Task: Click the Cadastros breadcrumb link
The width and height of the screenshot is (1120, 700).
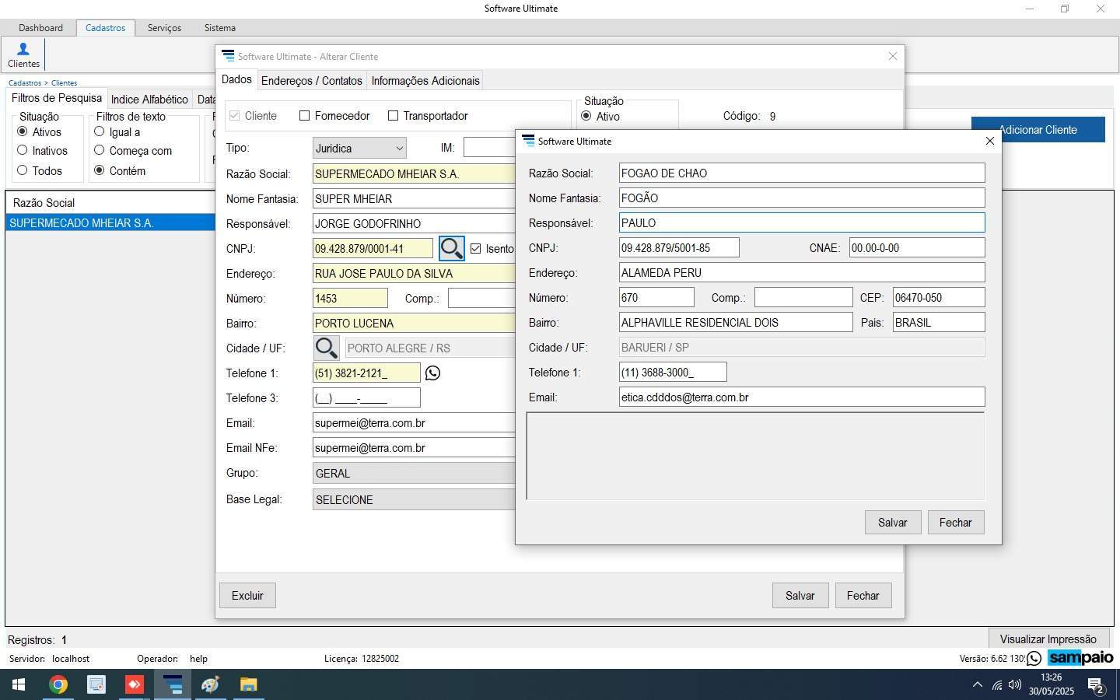Action: tap(25, 82)
